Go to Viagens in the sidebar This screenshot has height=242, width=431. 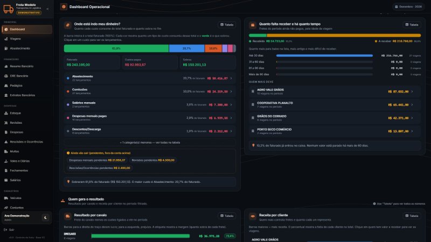click(x=27, y=39)
